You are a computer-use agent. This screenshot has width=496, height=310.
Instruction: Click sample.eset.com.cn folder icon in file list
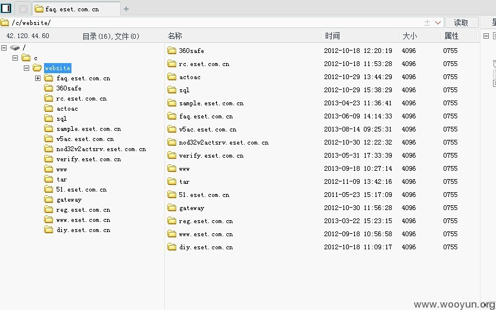[171, 103]
